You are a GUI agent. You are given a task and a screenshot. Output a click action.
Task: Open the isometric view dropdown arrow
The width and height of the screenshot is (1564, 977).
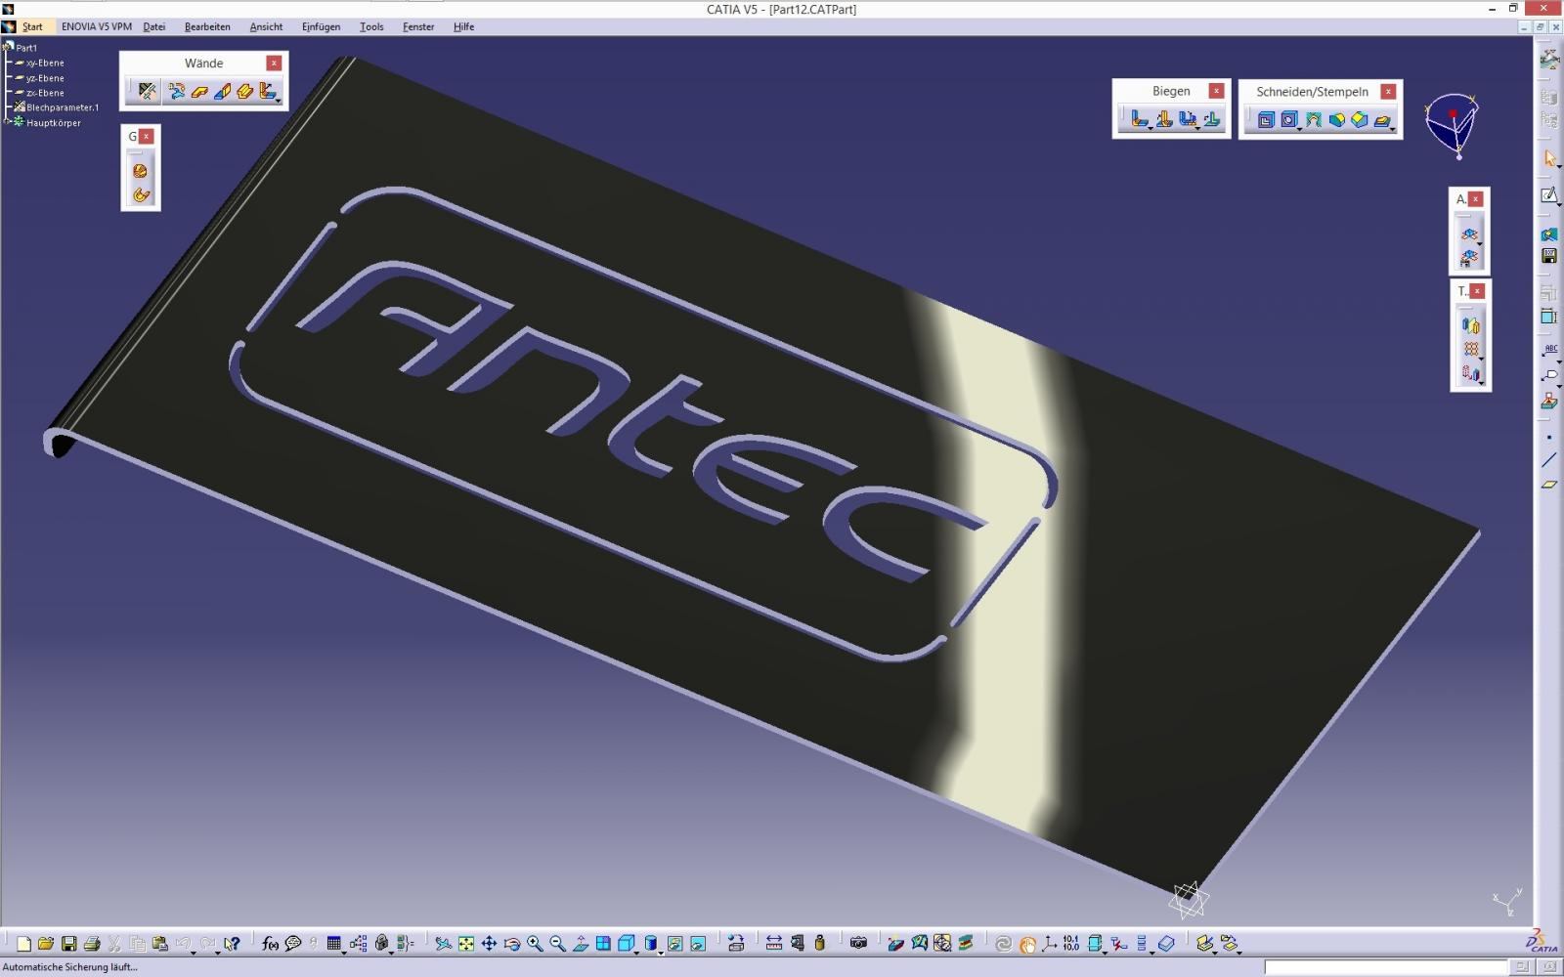coord(636,952)
